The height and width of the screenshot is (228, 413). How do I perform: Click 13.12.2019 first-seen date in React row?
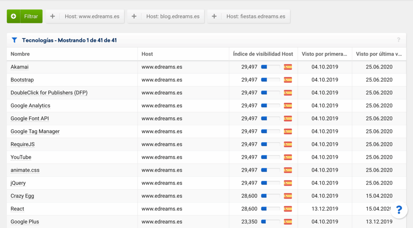[325, 209]
